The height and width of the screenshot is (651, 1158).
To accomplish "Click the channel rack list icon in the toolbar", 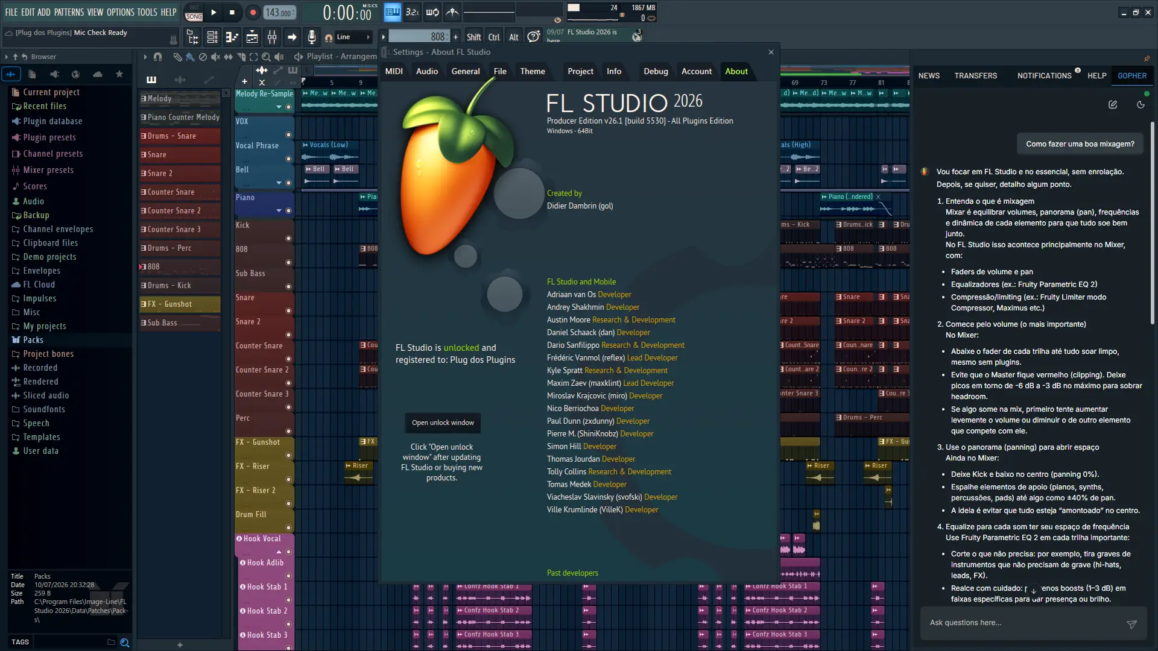I will click(x=212, y=37).
